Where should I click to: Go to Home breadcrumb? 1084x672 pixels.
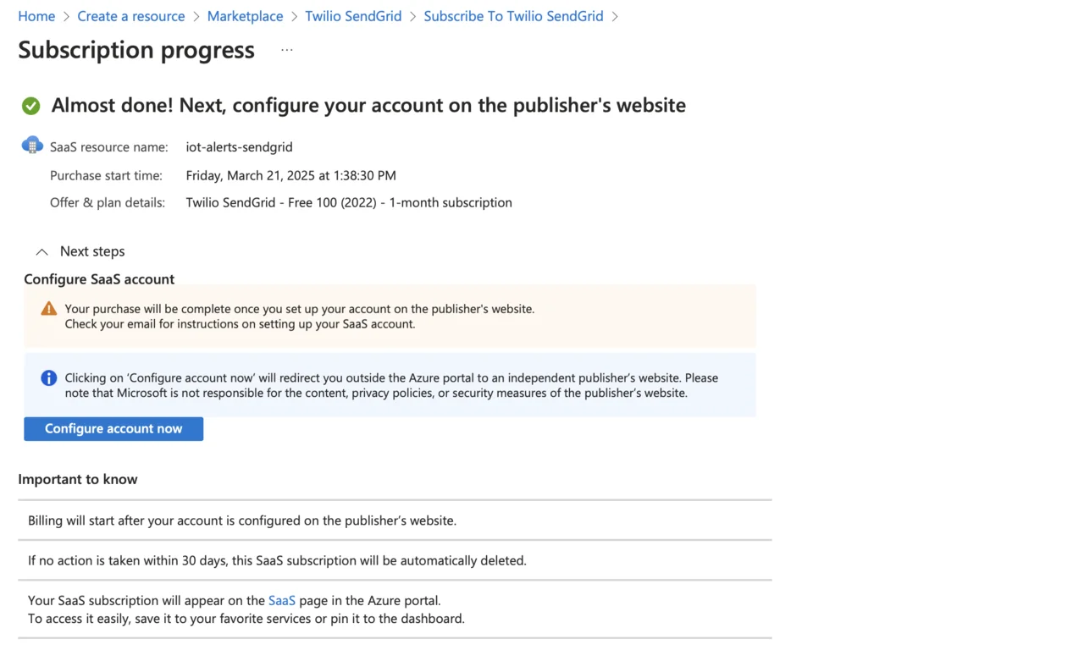(x=36, y=16)
